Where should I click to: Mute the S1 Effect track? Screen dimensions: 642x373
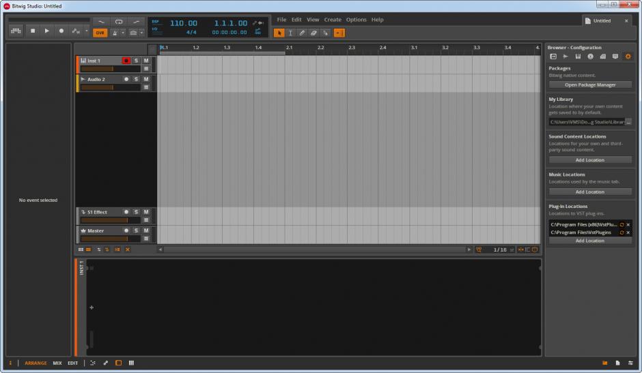point(145,212)
